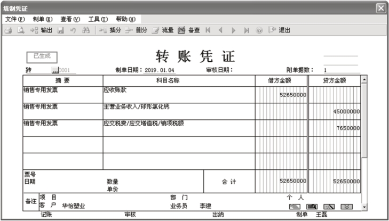Open the 制单(E) menu
The image size is (389, 221).
pyautogui.click(x=43, y=19)
